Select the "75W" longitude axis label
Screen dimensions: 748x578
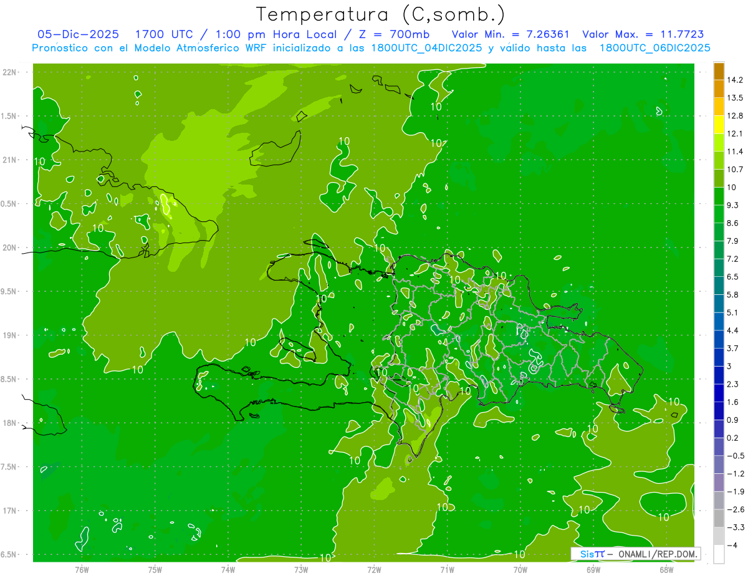155,569
